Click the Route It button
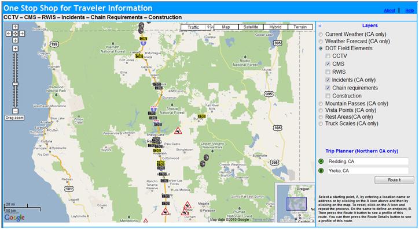The height and width of the screenshot is (229, 419). point(394,180)
